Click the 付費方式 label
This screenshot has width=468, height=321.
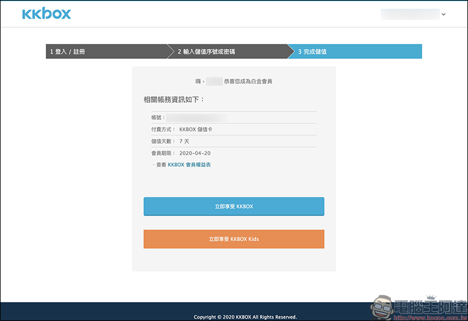tap(163, 129)
